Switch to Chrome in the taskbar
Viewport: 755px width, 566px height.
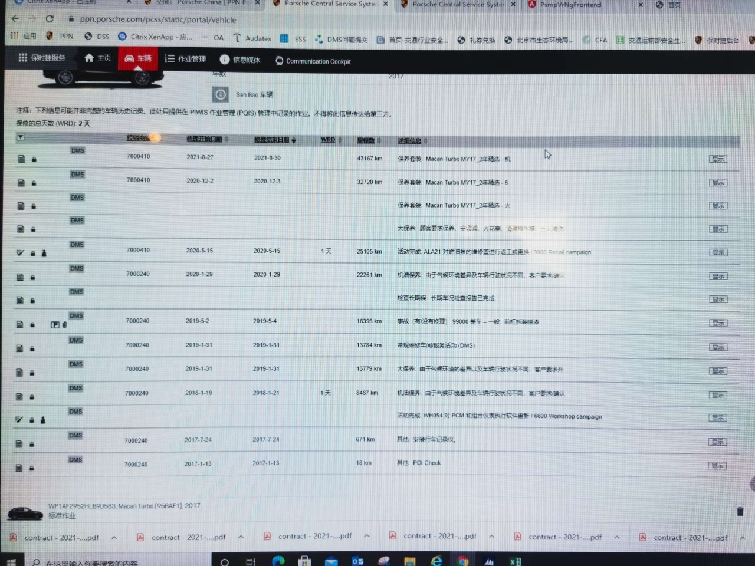click(463, 561)
